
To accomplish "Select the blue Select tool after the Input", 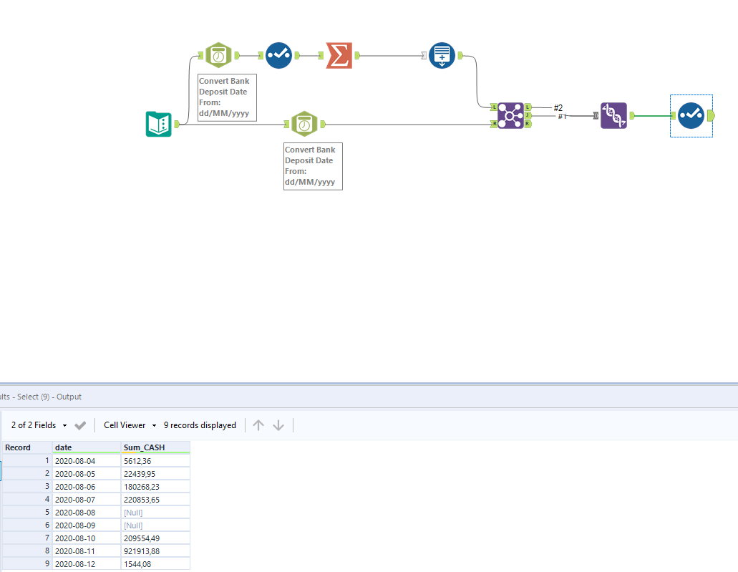I will (x=278, y=55).
